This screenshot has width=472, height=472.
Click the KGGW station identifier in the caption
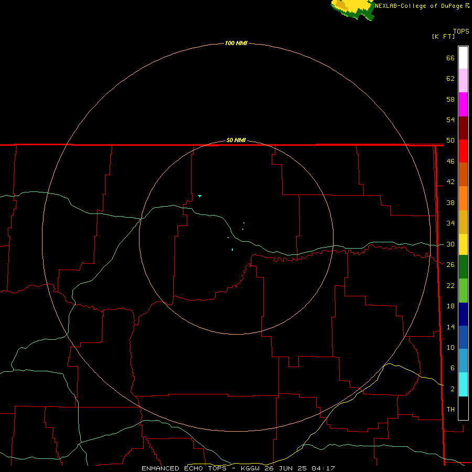click(251, 468)
